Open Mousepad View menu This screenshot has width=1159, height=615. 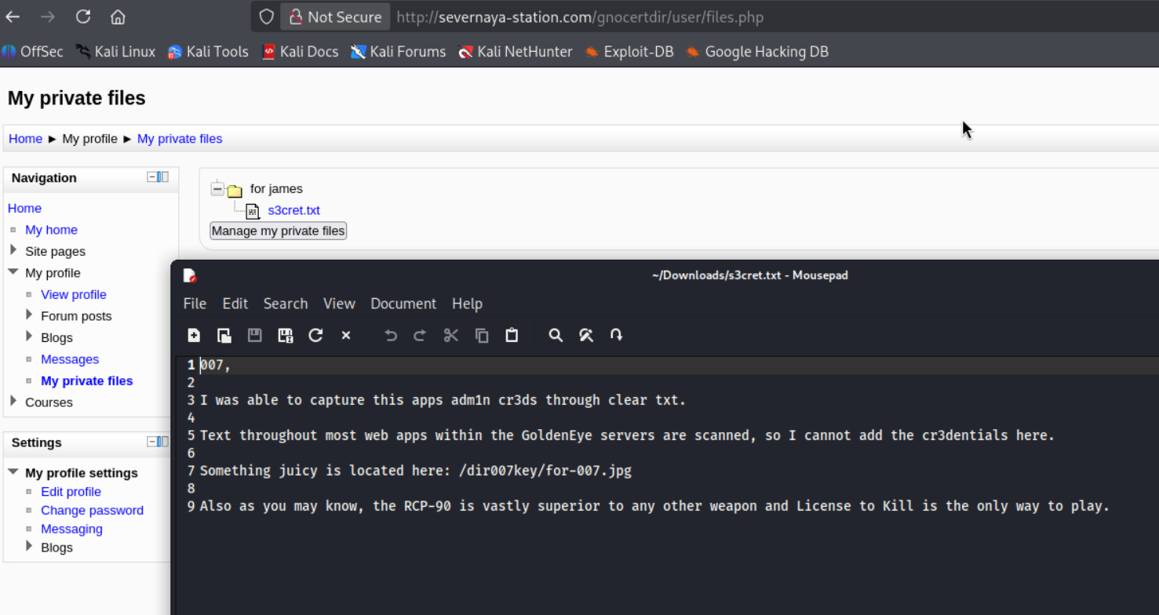(x=339, y=304)
